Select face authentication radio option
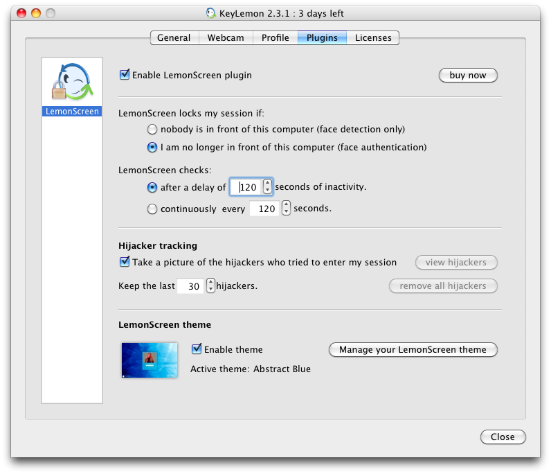Screen dimensions: 551x474 (152, 147)
